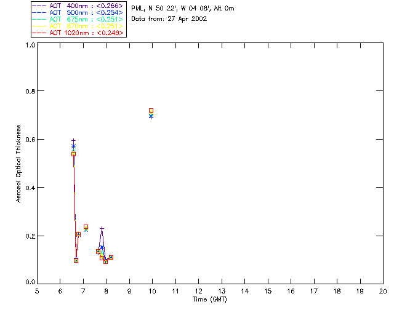Click the purple plus marker near 0.23 at 8 GMT
This screenshot has height=315, width=394.
point(102,229)
